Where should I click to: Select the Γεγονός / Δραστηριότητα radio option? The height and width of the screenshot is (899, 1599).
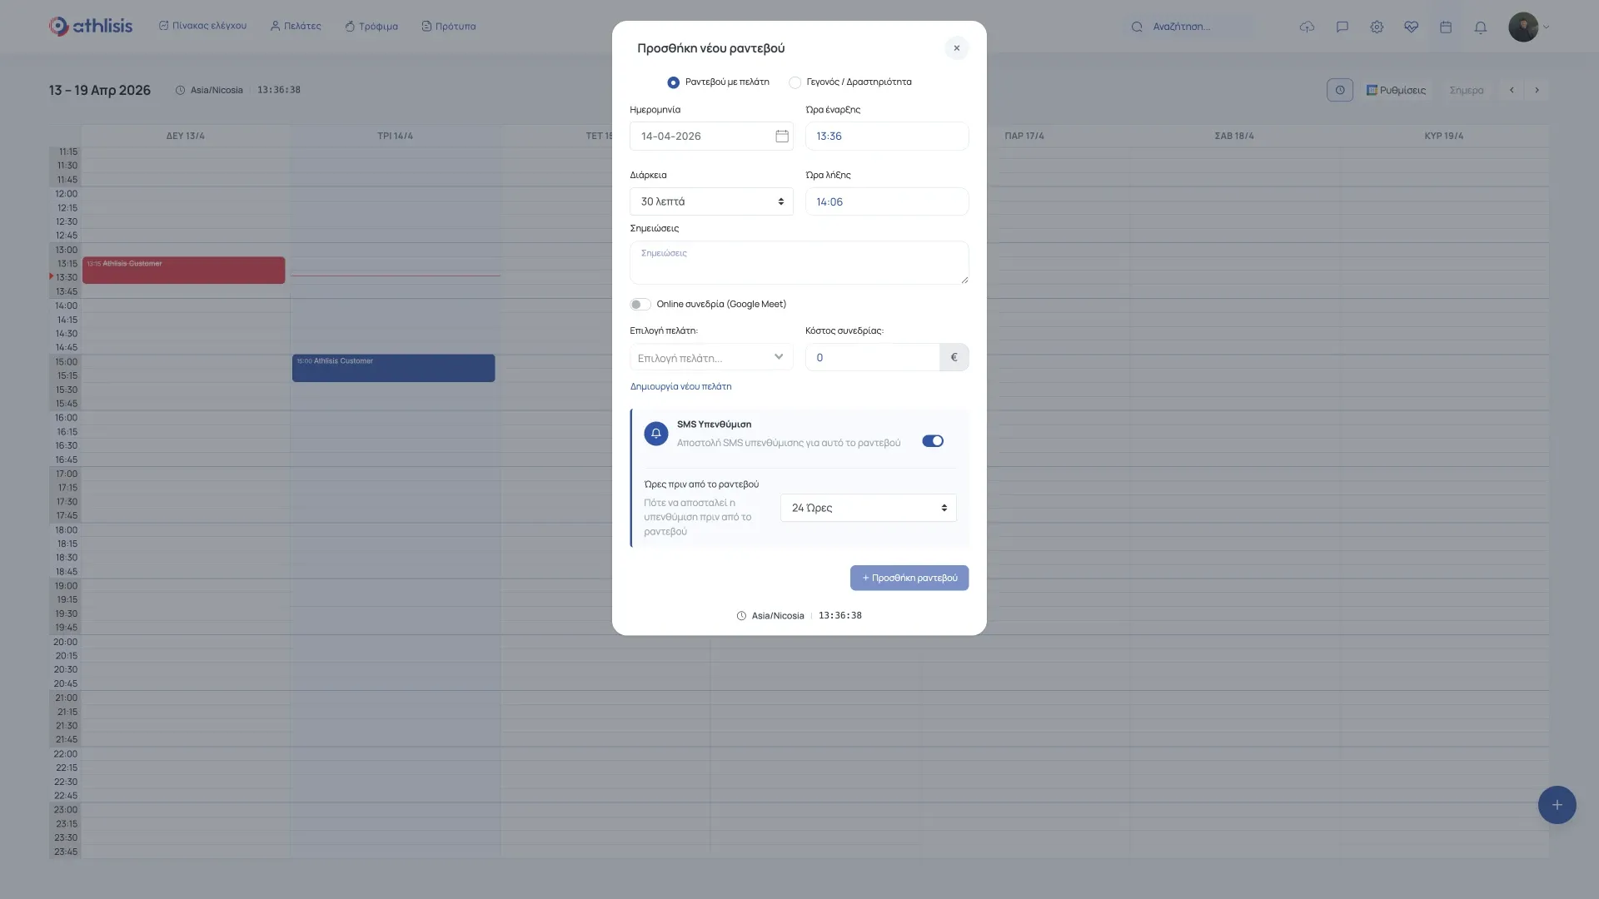795,82
